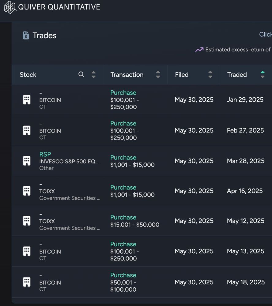Screen dimensions: 272x306
Task: Click the Trades document icon
Action: tap(26, 35)
